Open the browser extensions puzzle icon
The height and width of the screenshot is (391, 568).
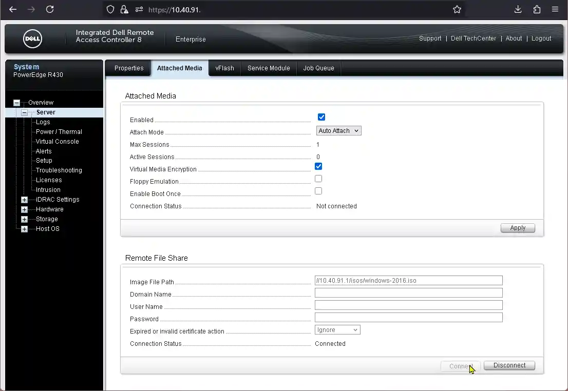pyautogui.click(x=537, y=9)
